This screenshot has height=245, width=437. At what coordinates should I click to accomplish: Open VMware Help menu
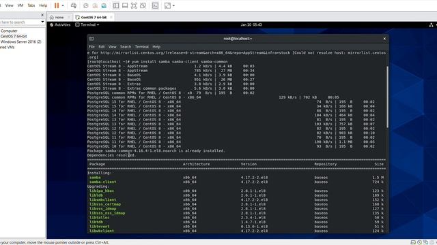pos(43,5)
